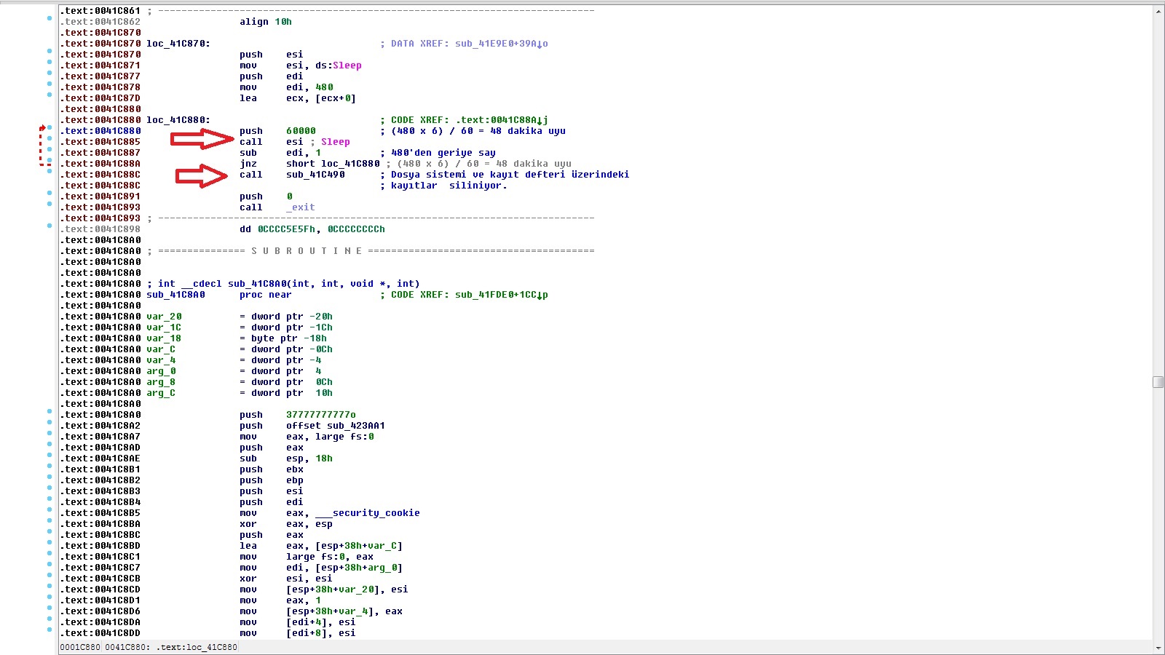
Task: Click 'mov [esp+38h+var_4], eax' instruction
Action: point(321,611)
